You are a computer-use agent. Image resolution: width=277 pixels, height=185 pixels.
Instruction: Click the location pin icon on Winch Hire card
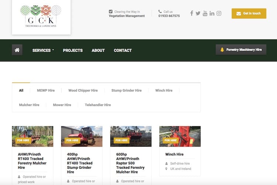coord(166,169)
